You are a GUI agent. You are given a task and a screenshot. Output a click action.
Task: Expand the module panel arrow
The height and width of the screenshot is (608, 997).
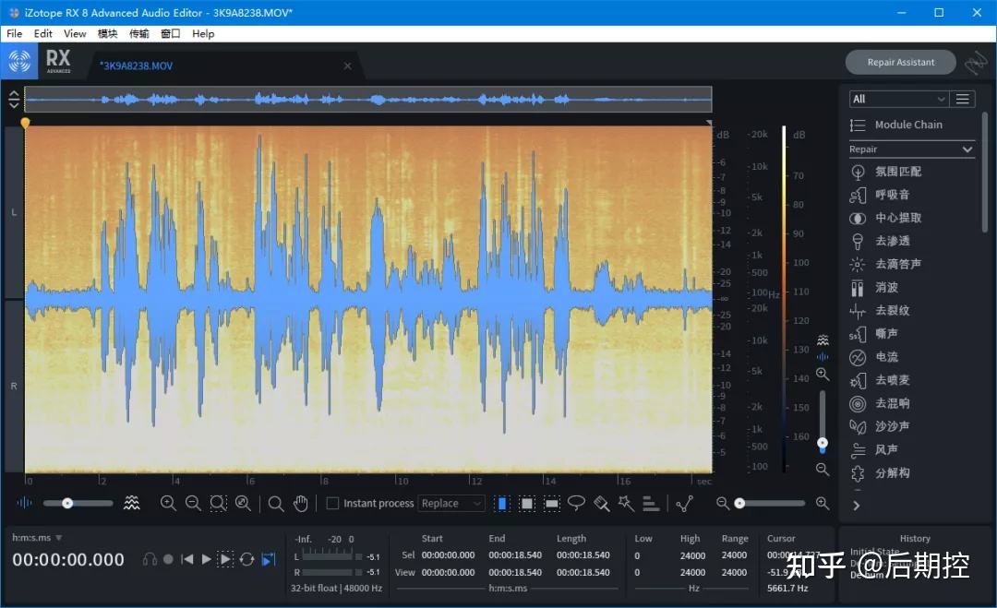[x=856, y=506]
